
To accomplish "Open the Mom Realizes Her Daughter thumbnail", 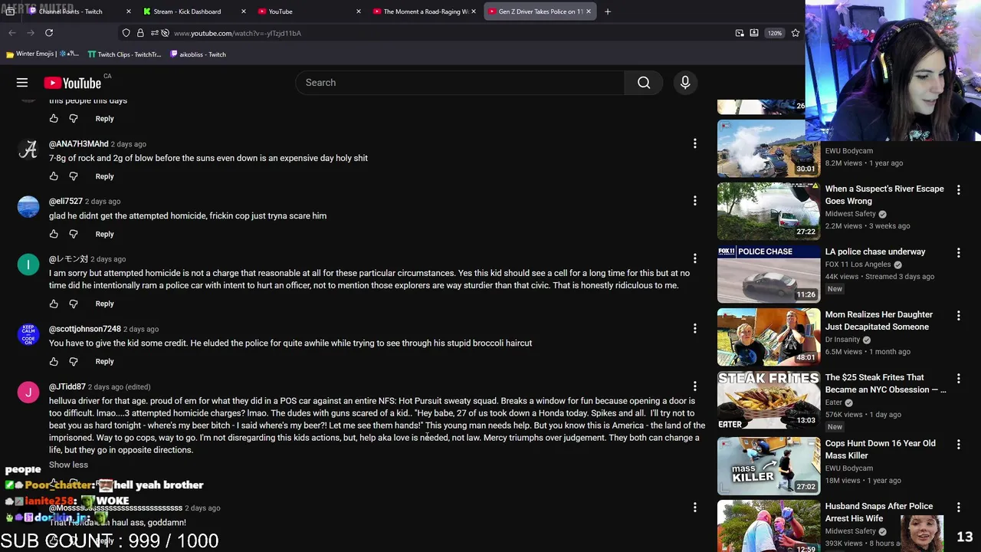I will click(x=769, y=337).
